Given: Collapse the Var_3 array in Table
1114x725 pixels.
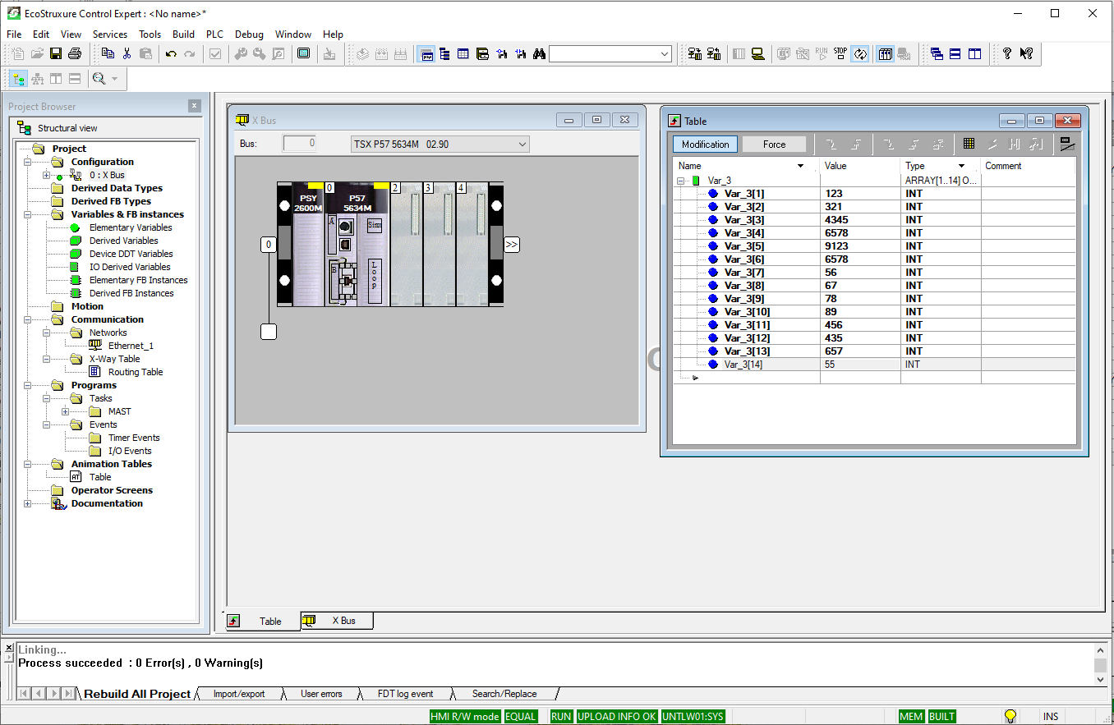Looking at the screenshot, I should coord(680,181).
